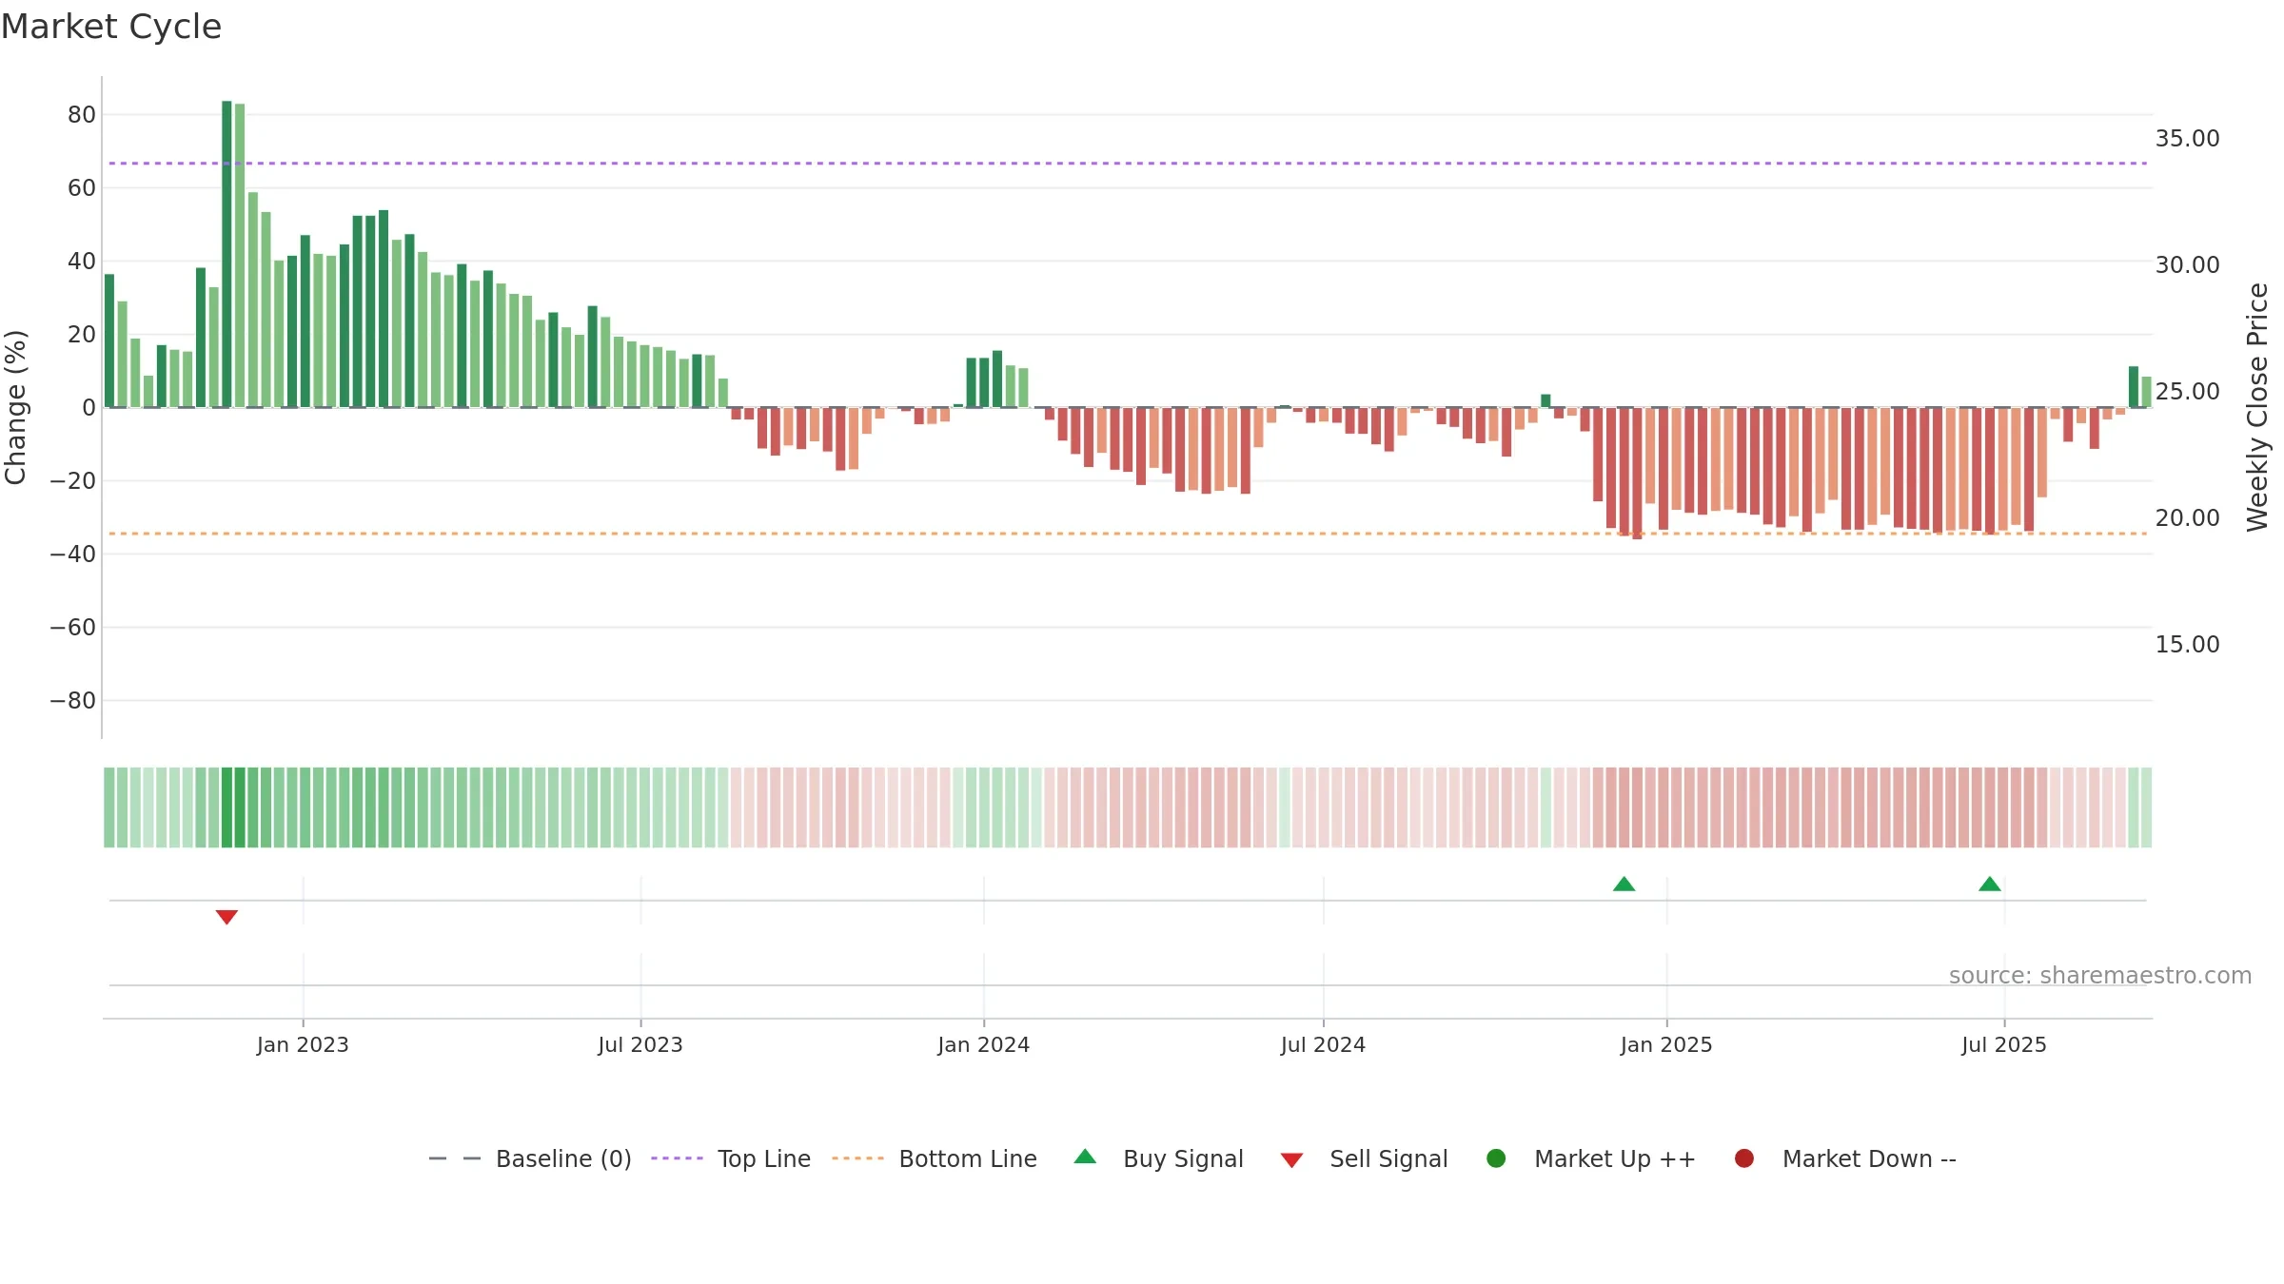
Task: Toggle Top Line legend entry
Action: click(x=731, y=1158)
